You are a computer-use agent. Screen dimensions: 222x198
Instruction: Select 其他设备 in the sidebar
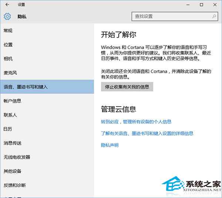pyautogui.click(x=47, y=171)
